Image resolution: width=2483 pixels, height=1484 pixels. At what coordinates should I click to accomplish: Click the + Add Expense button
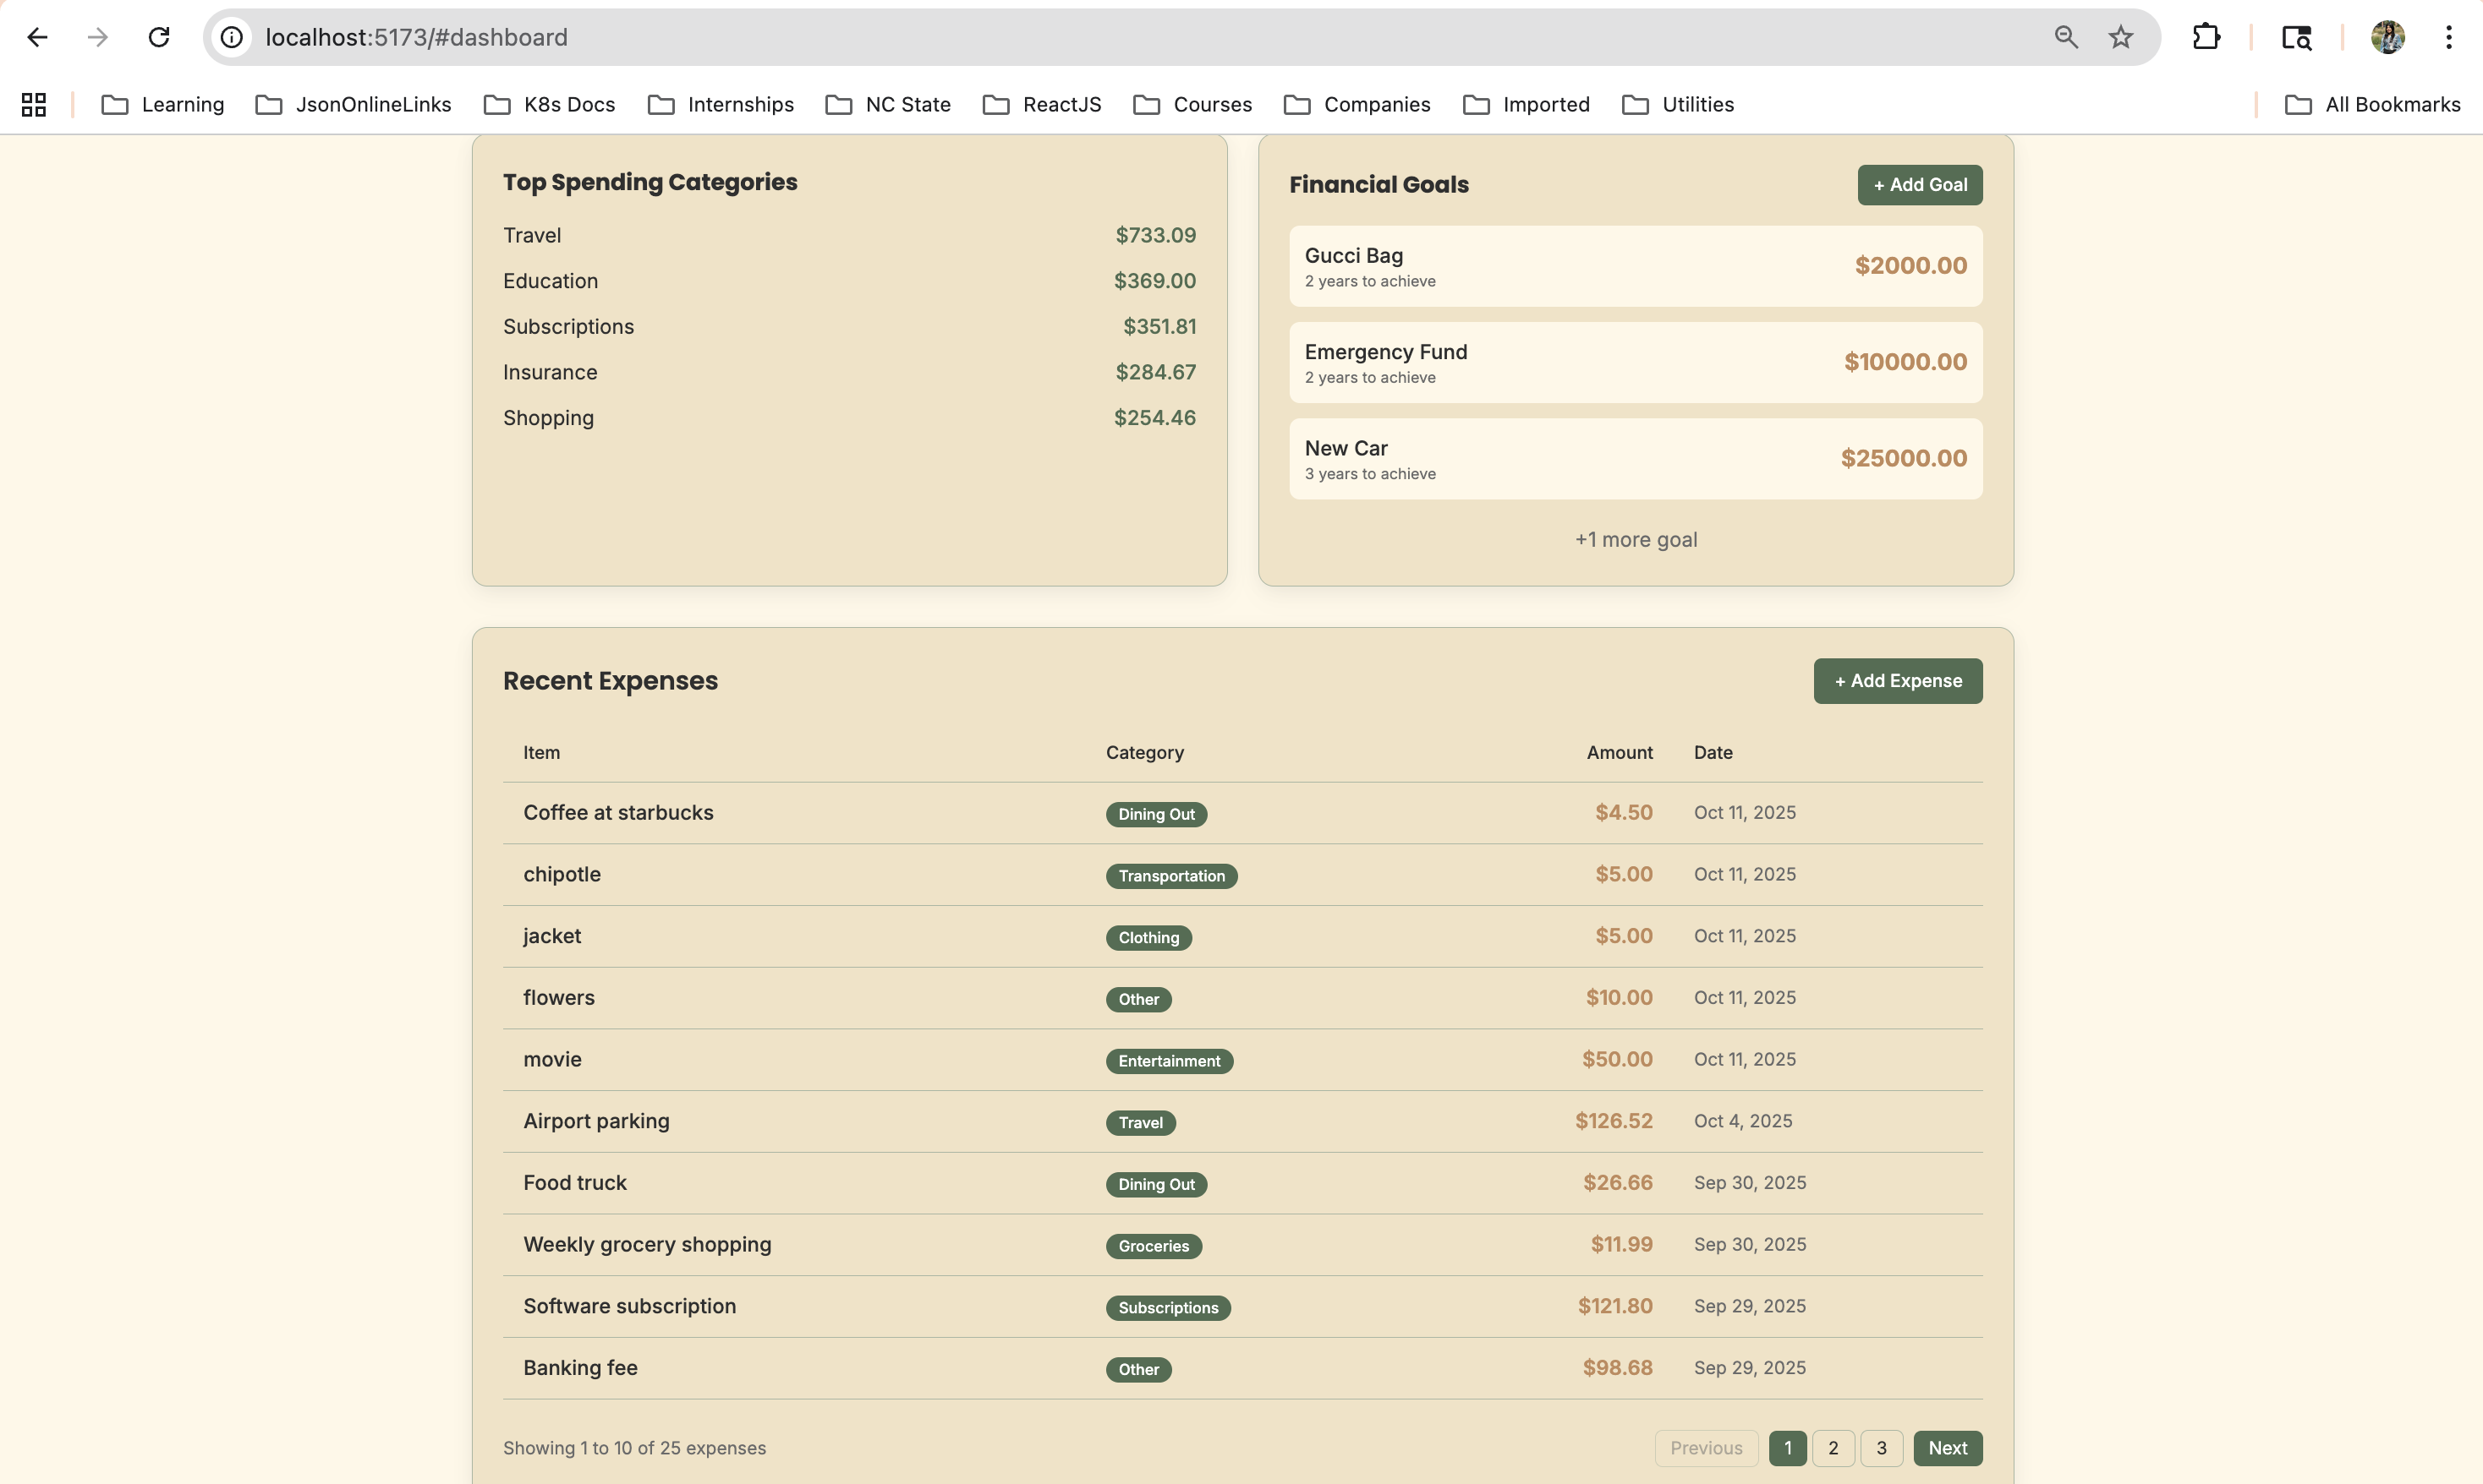1897,680
